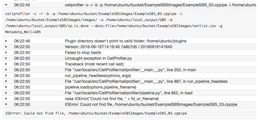
Task: Expand the Plugin directory warning row
Action: click(6, 41)
